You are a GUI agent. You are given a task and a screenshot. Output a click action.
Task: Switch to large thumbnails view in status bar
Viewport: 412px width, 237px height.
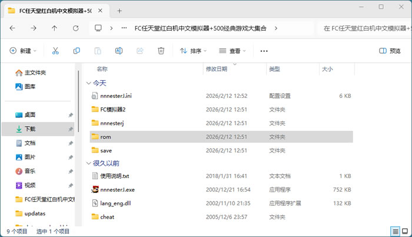coord(404,231)
